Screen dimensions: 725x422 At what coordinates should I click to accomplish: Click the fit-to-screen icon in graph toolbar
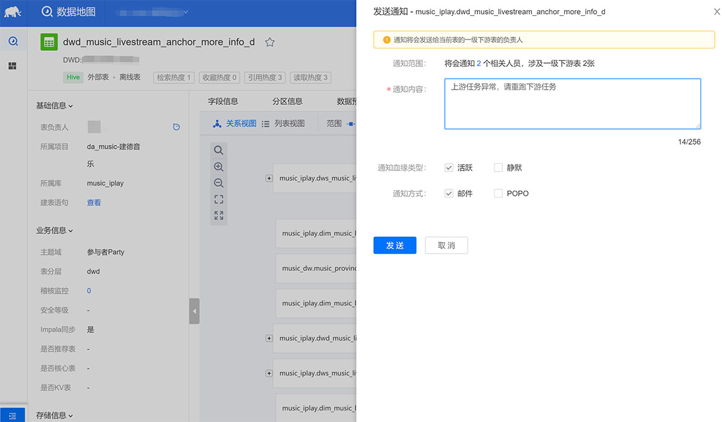pyautogui.click(x=219, y=199)
